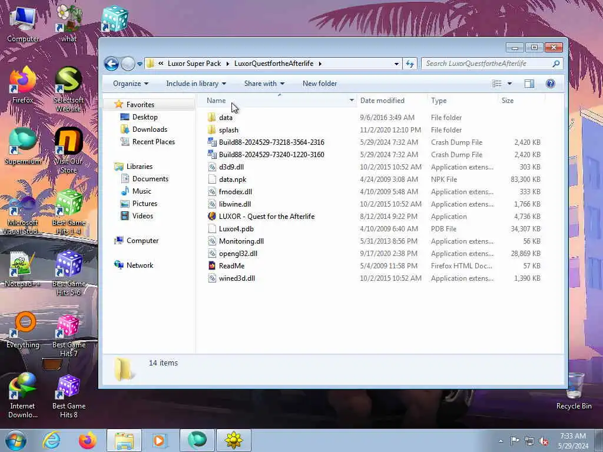Select the Luxor4.pdb file
The image size is (603, 452).
pyautogui.click(x=236, y=229)
